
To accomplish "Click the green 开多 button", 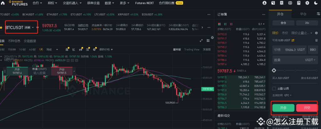I will pyautogui.click(x=283, y=108).
